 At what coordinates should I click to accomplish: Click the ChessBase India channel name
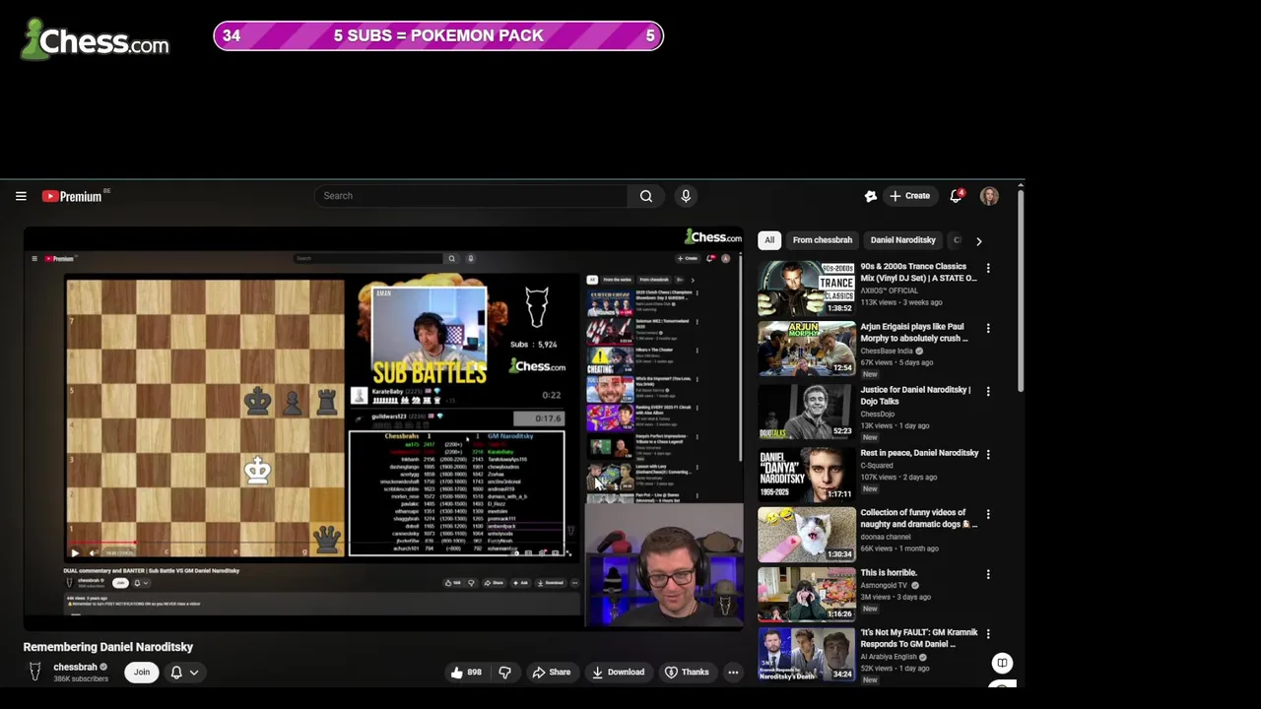pyautogui.click(x=886, y=351)
